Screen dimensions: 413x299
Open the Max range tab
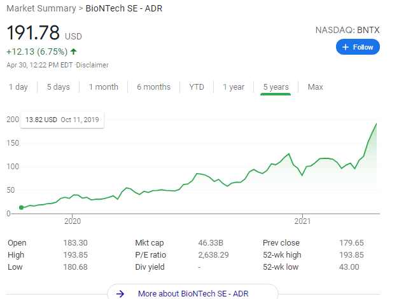coord(315,87)
